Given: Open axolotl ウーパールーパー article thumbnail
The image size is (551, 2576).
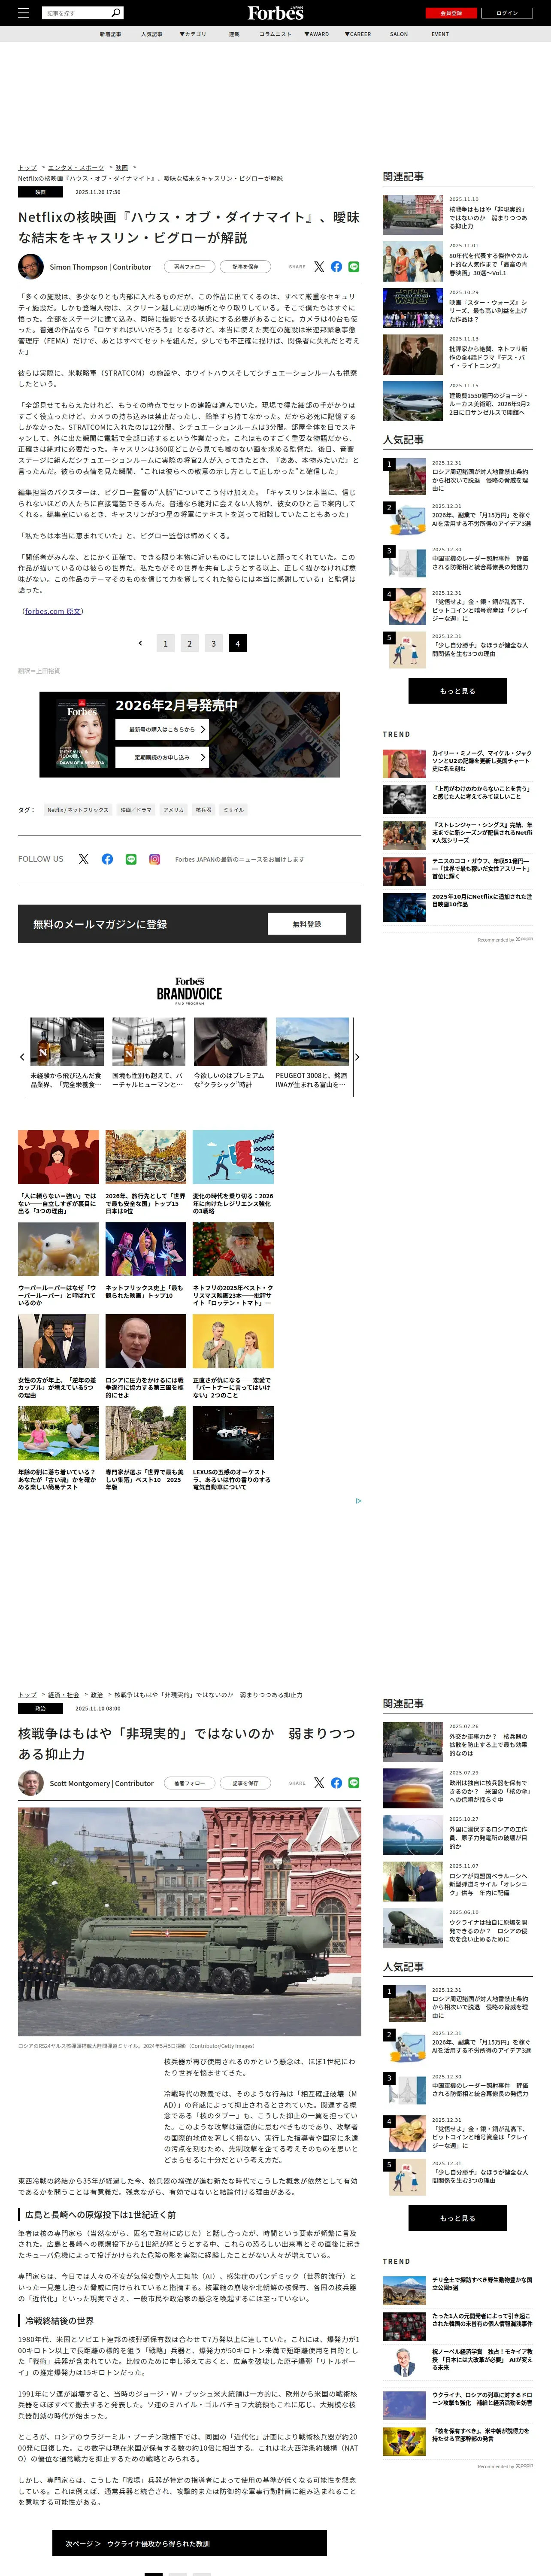Looking at the screenshot, I should 58,1249.
